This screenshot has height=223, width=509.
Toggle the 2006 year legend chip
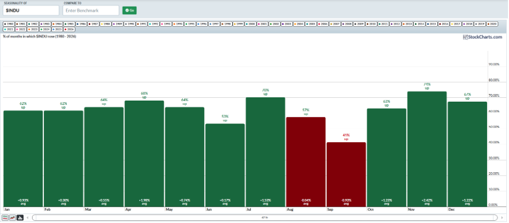[x=323, y=24]
